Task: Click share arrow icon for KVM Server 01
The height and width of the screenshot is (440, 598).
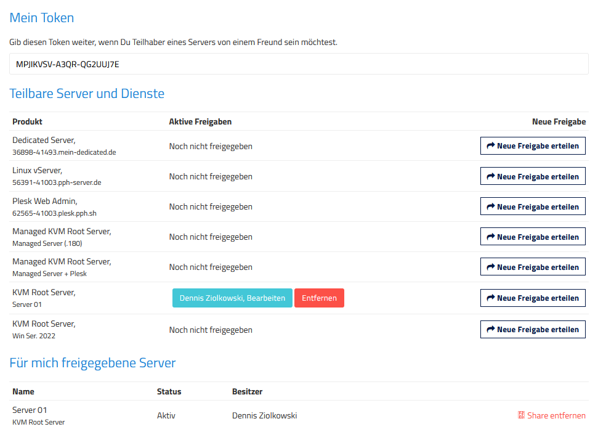Action: [x=491, y=298]
